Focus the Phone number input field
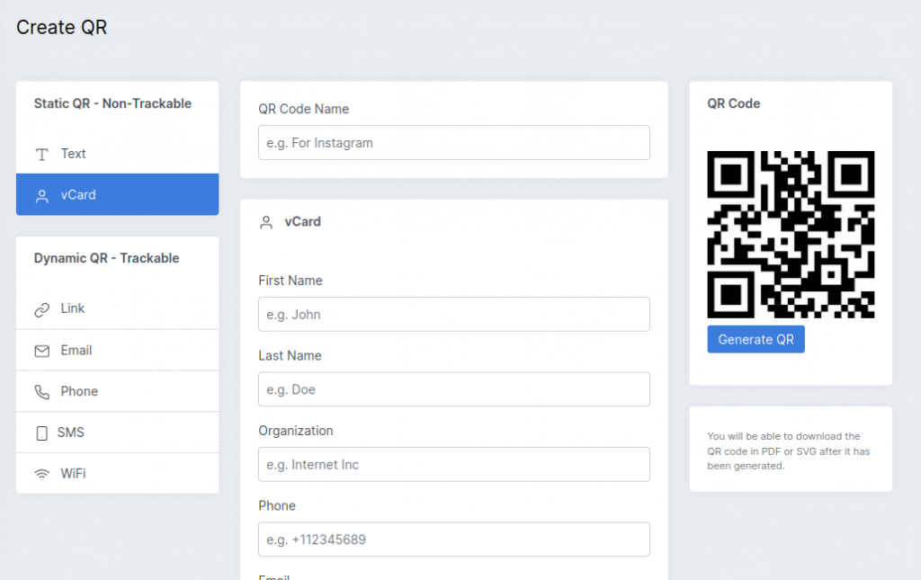The image size is (921, 580). click(x=454, y=540)
